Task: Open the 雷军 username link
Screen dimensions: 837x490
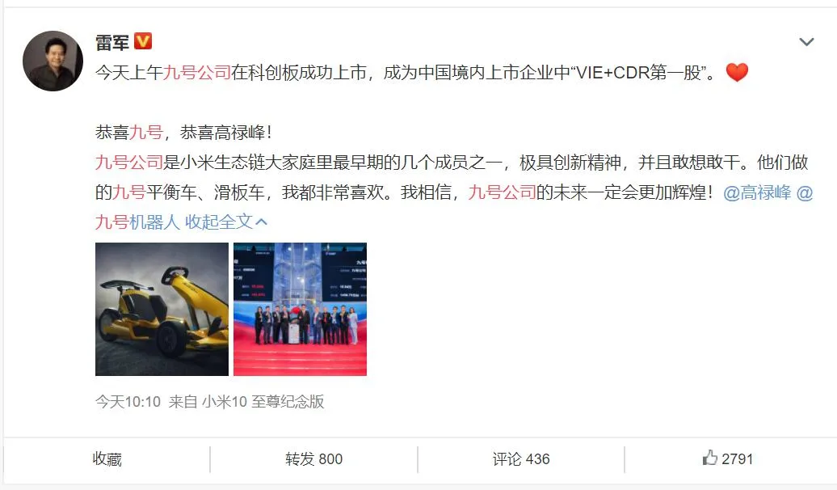Action: (x=112, y=42)
